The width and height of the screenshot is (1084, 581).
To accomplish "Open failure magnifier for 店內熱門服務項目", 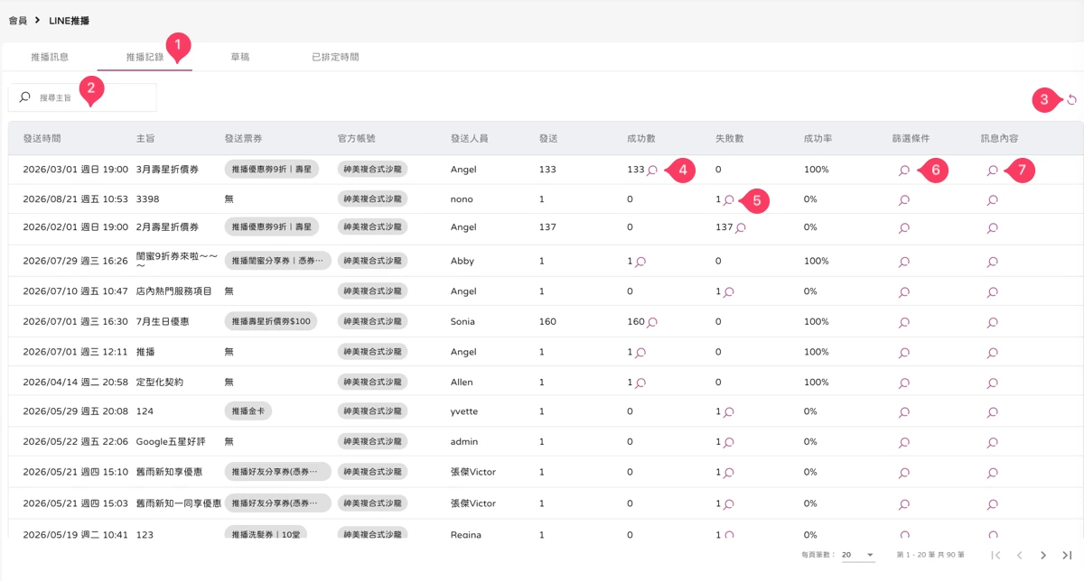I will [x=729, y=292].
